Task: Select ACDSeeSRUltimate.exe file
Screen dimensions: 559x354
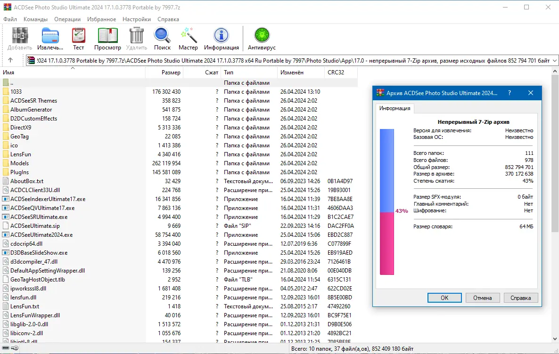Action: [39, 217]
